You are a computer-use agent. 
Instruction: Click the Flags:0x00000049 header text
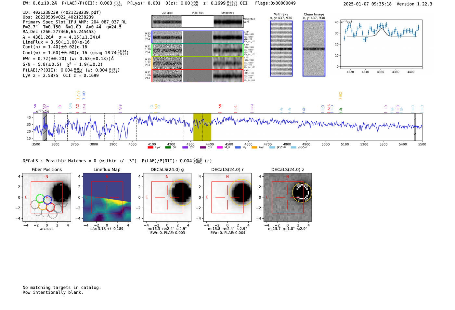point(275,3)
